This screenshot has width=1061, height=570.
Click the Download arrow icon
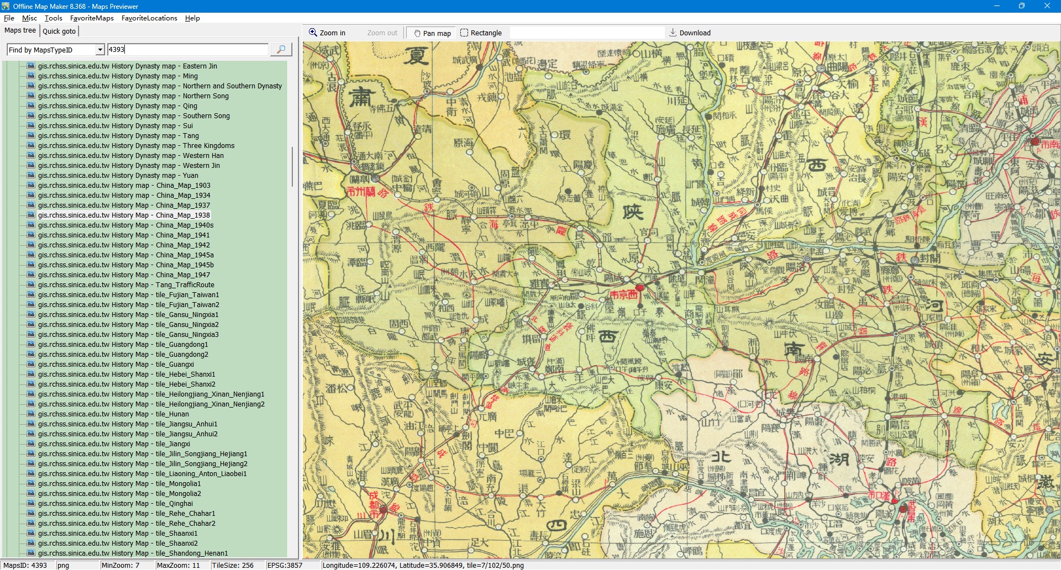[x=673, y=33]
